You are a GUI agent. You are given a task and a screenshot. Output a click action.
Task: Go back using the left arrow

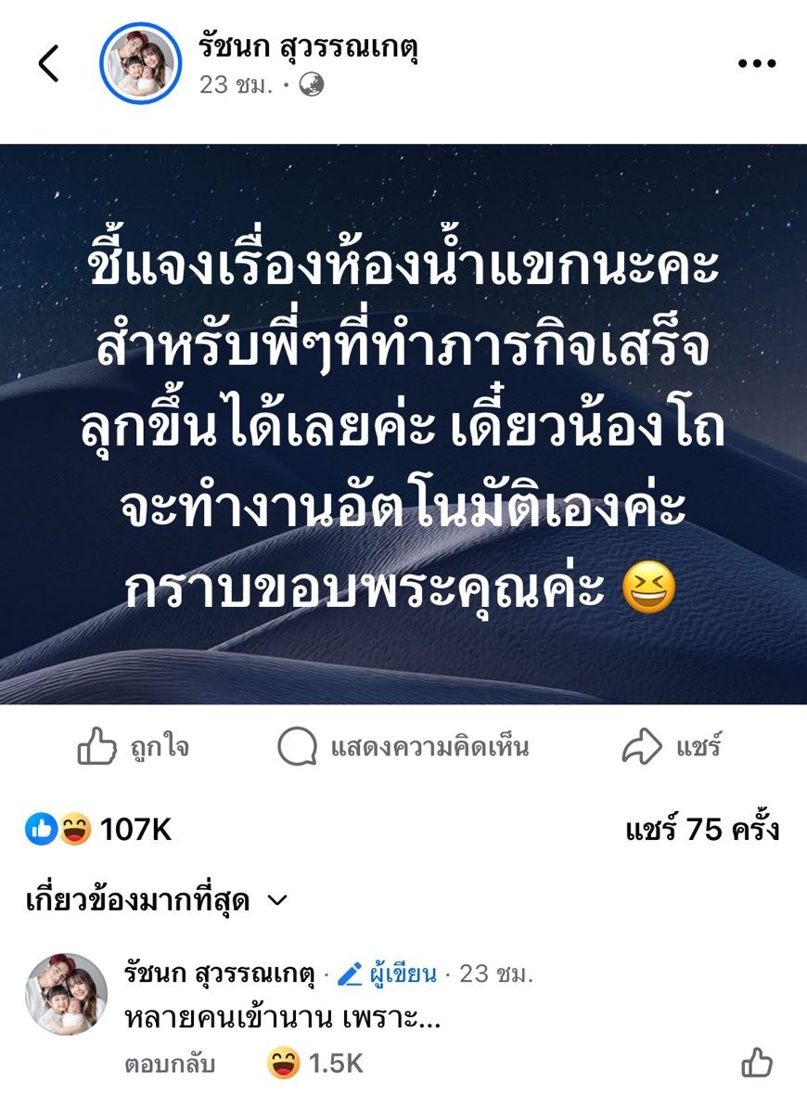49,64
